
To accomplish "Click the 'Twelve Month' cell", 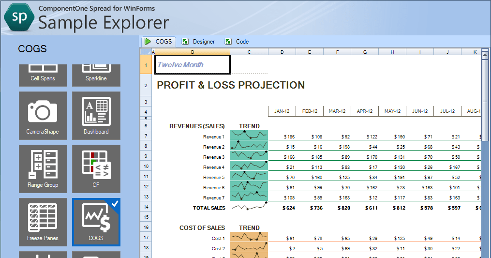I will [x=193, y=65].
